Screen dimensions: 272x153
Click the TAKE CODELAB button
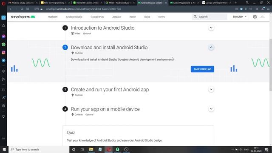(202, 69)
